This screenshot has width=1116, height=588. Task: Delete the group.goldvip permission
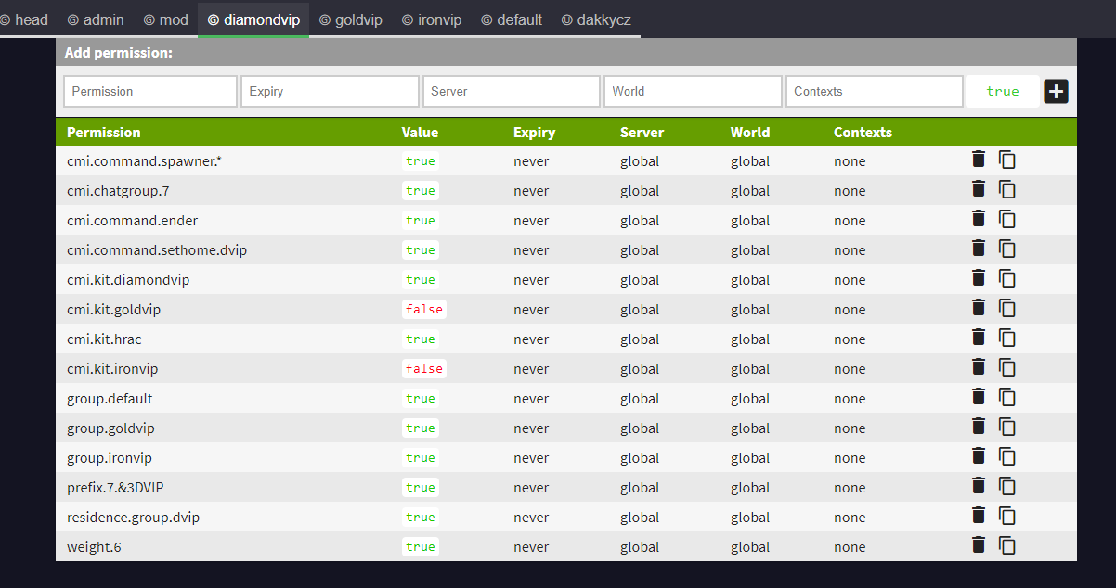pyautogui.click(x=978, y=427)
